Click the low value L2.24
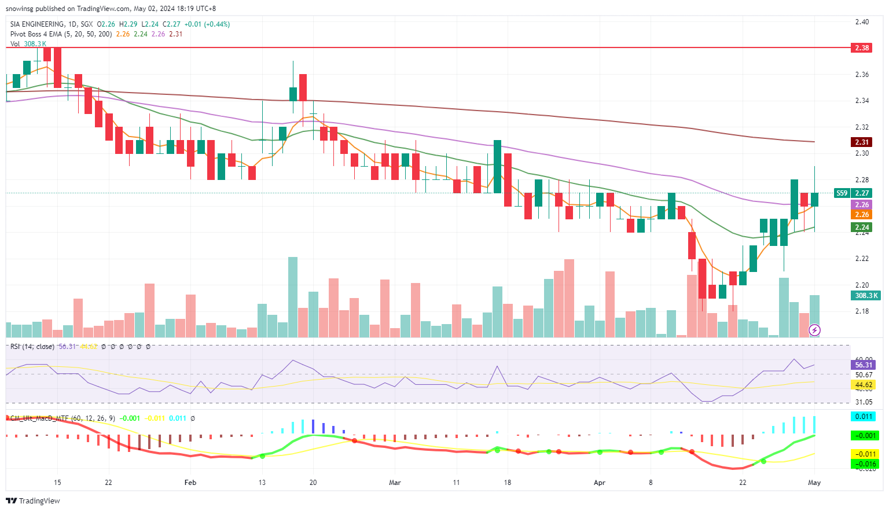889x511 pixels. (x=150, y=24)
